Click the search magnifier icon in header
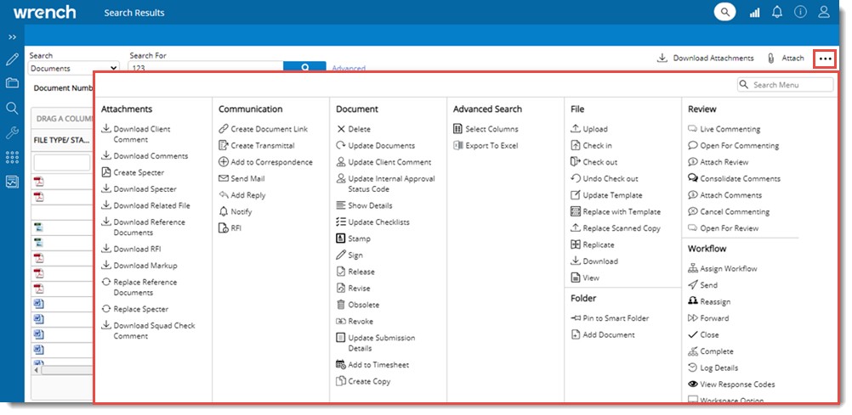Image resolution: width=852 pixels, height=415 pixels. pos(724,12)
